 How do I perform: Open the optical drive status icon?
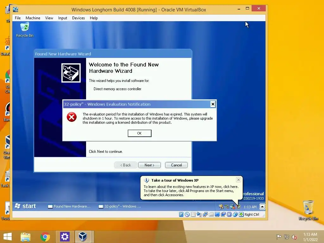187,215
